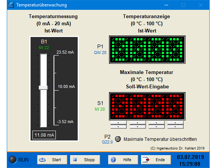
Task: Click the RUN status indicator lamp
Action: [13, 160]
